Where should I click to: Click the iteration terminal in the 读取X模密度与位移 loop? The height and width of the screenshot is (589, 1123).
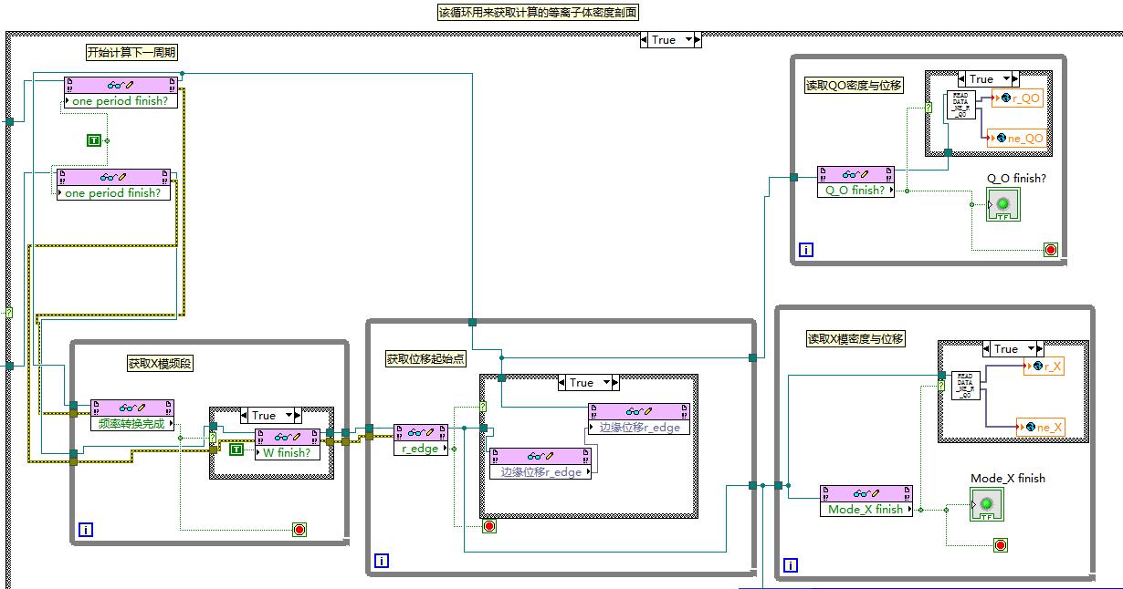coord(791,565)
